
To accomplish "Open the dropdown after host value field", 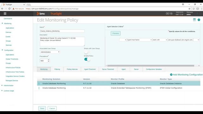I will [x=196, y=40].
